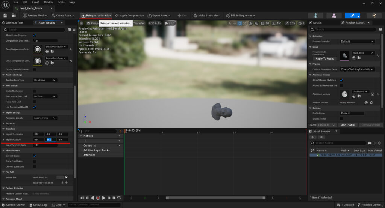Switch to the Skeleton Tree tab

(15, 23)
